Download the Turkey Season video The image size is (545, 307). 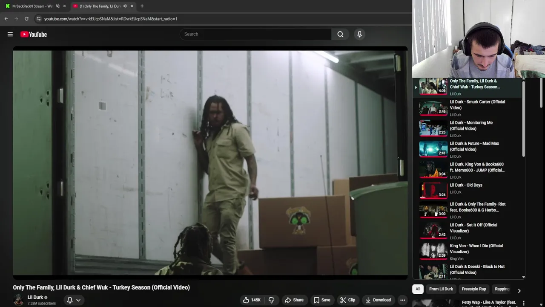click(378, 300)
